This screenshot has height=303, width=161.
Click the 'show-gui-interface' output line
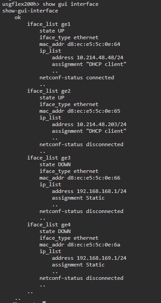click(30, 11)
